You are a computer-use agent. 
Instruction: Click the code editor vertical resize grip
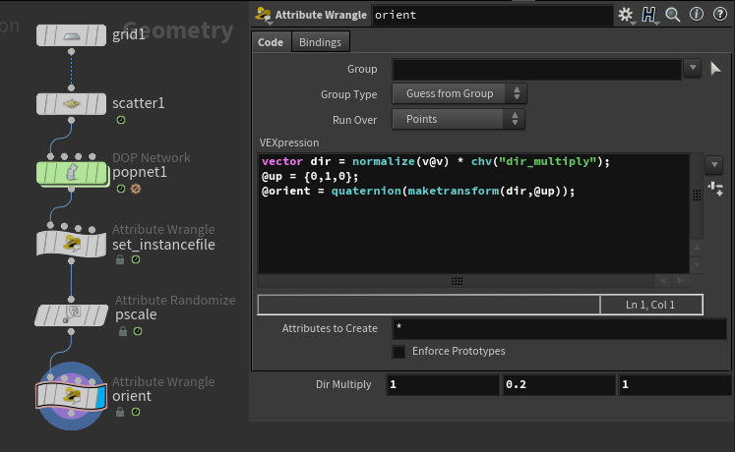pyautogui.click(x=697, y=196)
